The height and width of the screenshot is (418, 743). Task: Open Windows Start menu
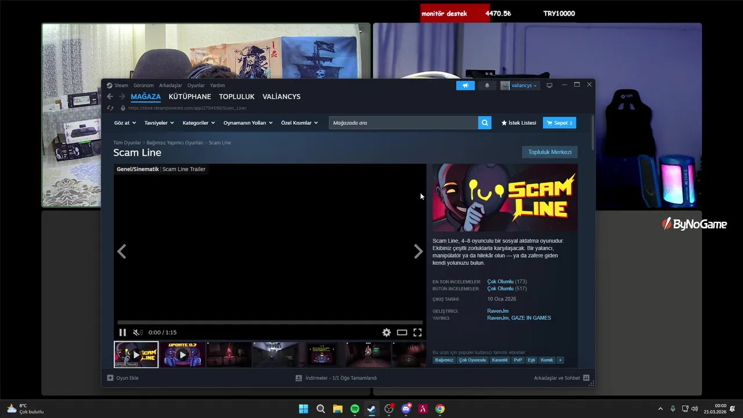coord(304,409)
